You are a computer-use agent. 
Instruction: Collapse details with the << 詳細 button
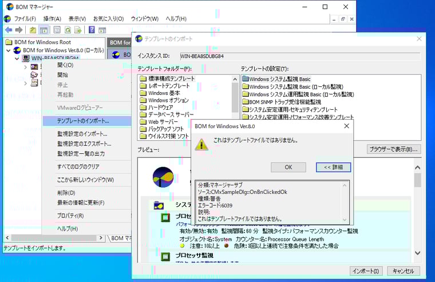pos(333,167)
